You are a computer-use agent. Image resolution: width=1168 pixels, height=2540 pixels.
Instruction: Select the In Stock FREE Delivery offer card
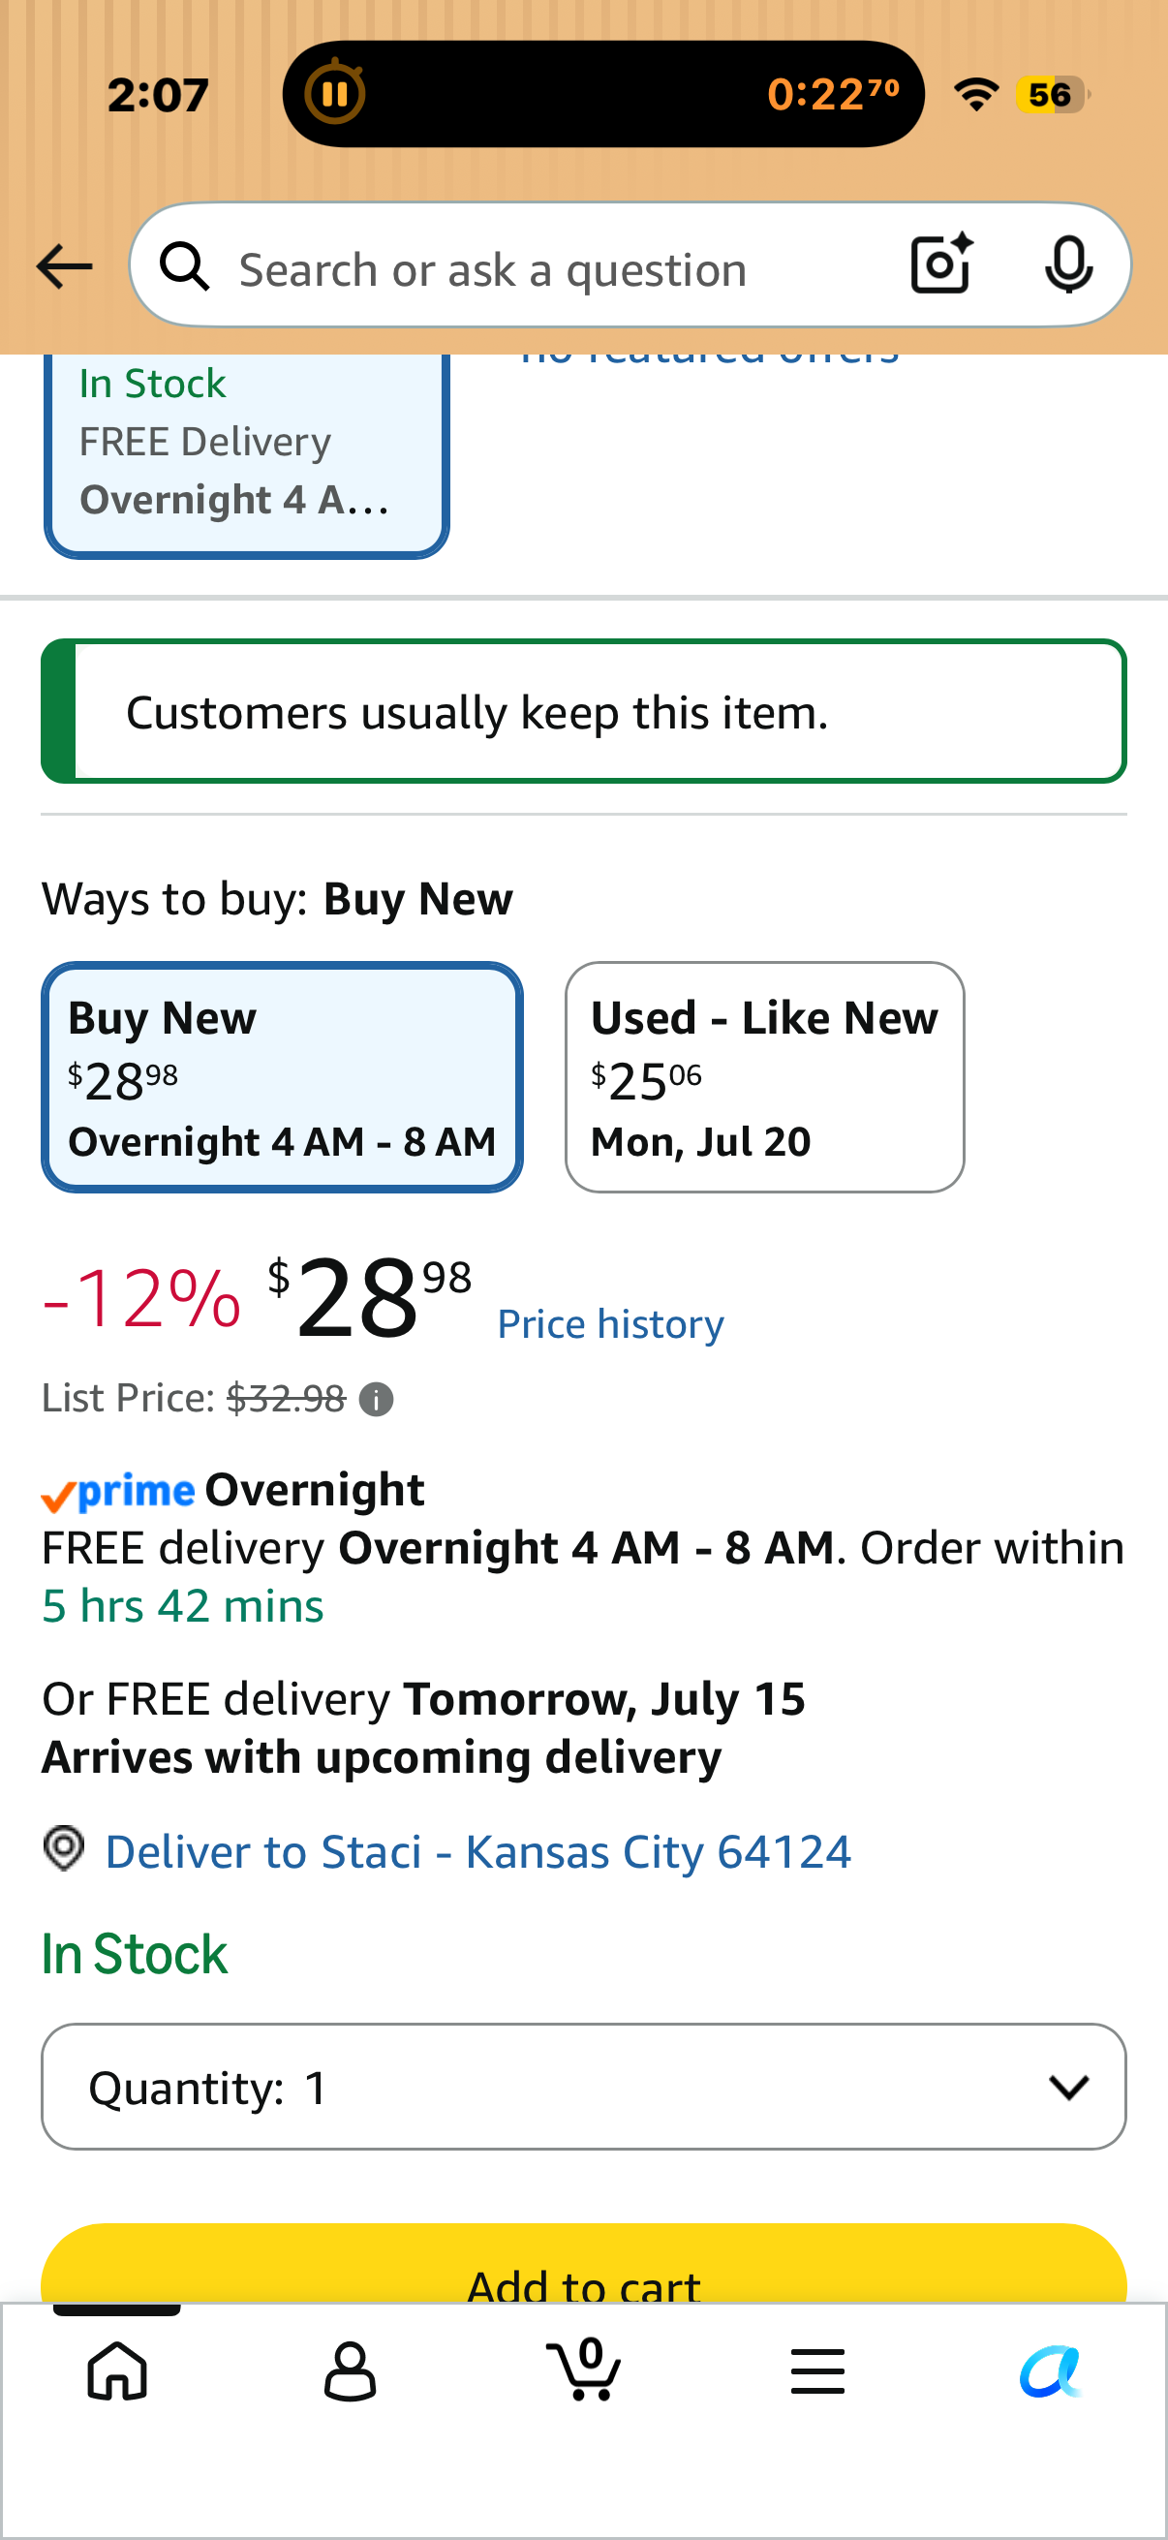246,453
